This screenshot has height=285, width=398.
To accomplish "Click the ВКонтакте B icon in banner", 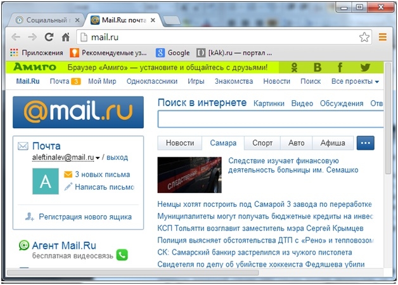I will click(x=318, y=67).
